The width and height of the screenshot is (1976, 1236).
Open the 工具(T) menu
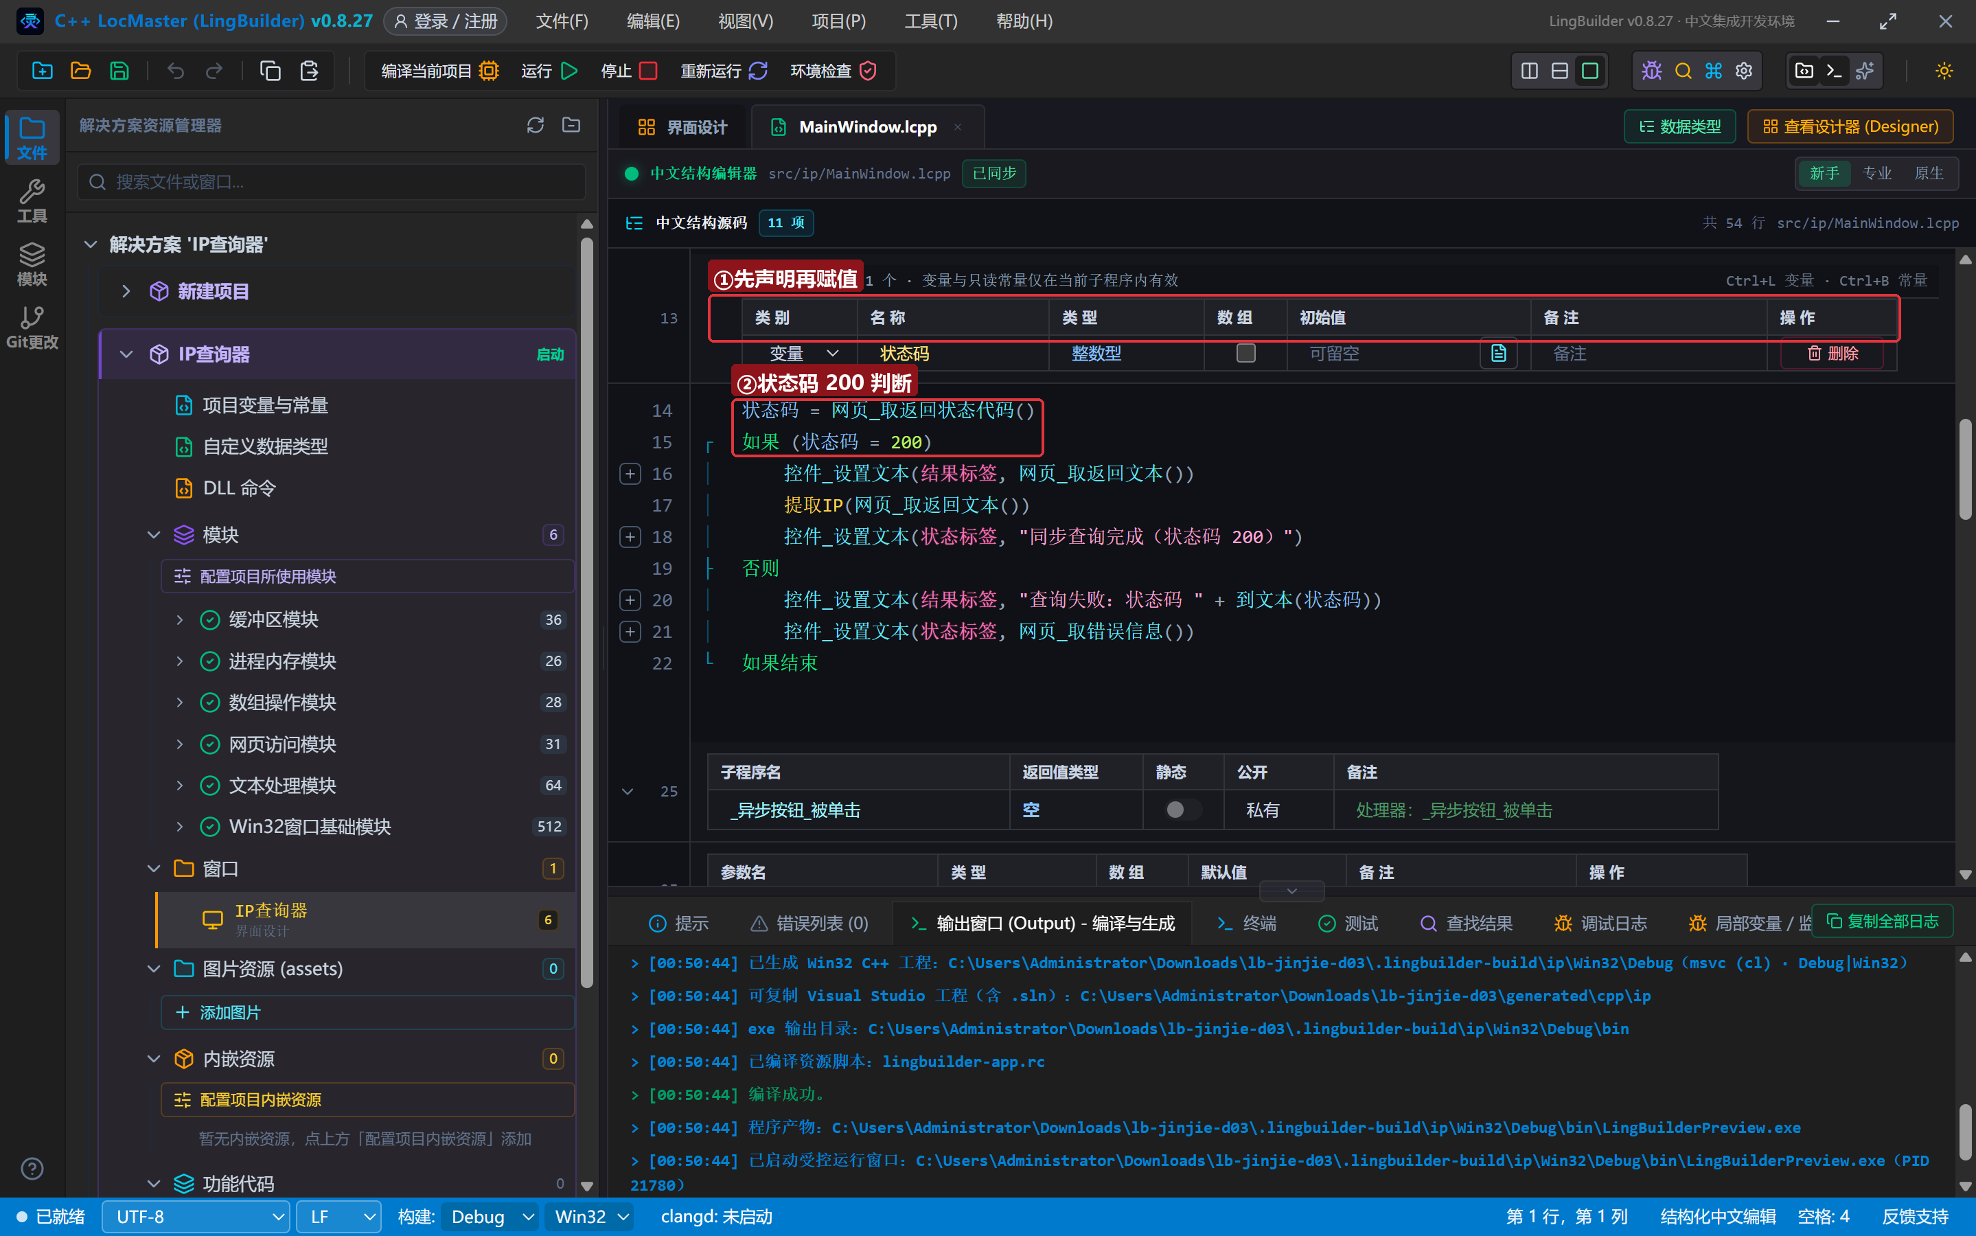pyautogui.click(x=931, y=21)
